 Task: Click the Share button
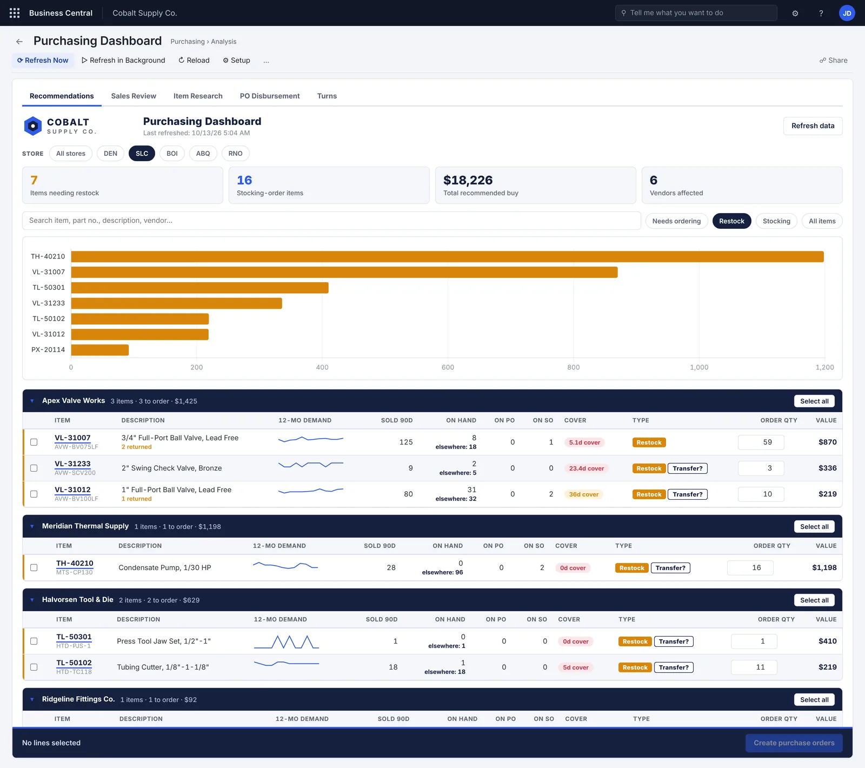833,61
